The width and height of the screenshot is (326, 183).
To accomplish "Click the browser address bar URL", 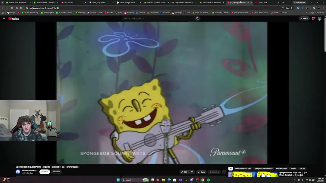I will (44, 8).
